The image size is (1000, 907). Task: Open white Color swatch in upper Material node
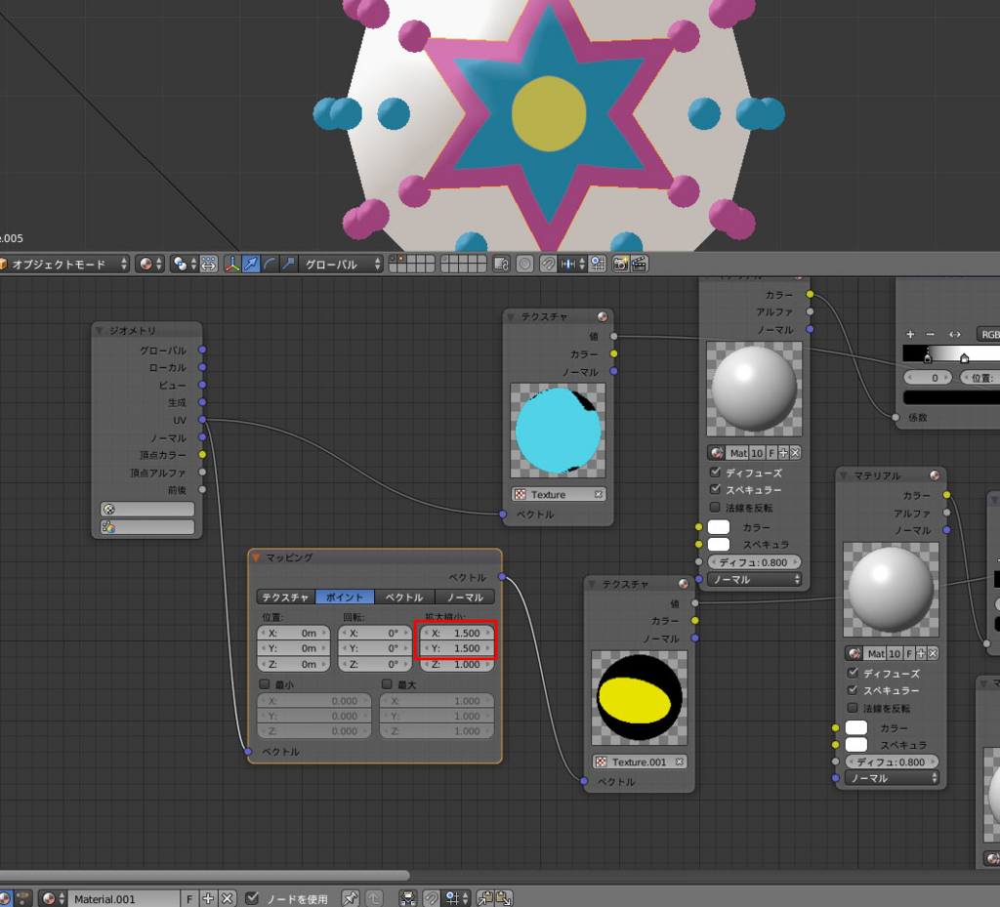(x=719, y=527)
